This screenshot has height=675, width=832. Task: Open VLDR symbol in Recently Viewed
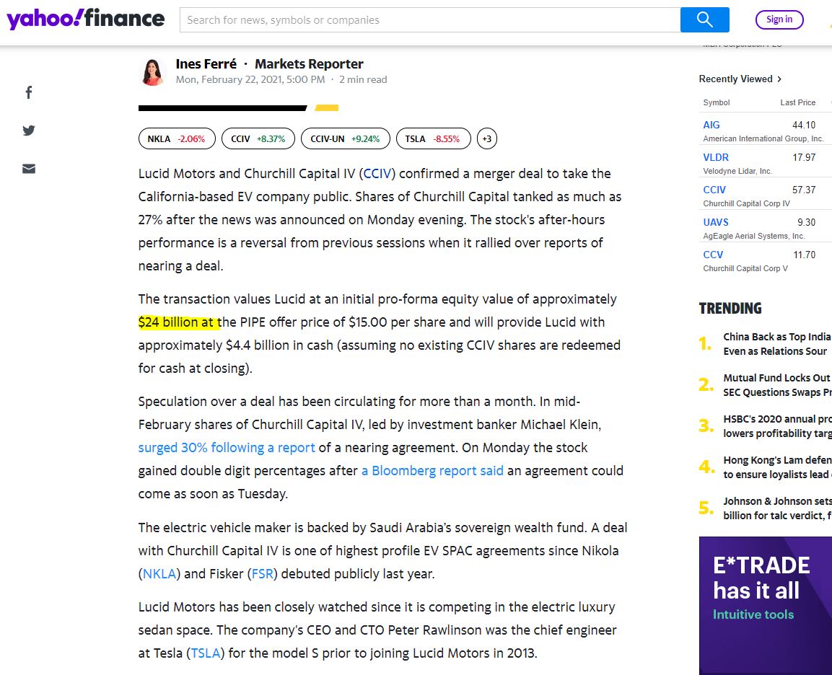716,157
